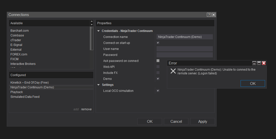Enable Ask password on connect
The width and height of the screenshot is (276, 139).
(x=158, y=61)
